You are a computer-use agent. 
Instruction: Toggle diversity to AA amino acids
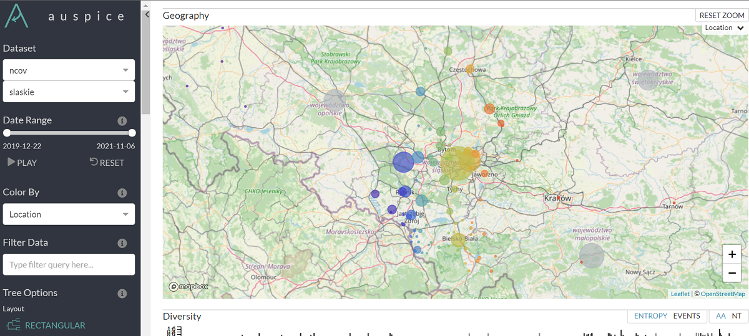pyautogui.click(x=721, y=316)
